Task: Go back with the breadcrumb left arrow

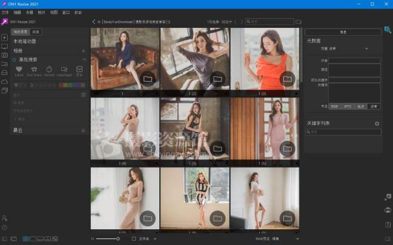Action: coord(94,22)
